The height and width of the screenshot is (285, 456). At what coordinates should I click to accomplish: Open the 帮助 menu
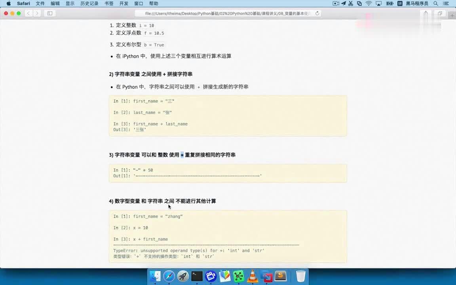[x=154, y=4]
